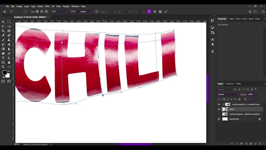The image size is (266, 150).
Task: Hide the mockup-graphics unsplash copy layer
Action: pos(219,104)
